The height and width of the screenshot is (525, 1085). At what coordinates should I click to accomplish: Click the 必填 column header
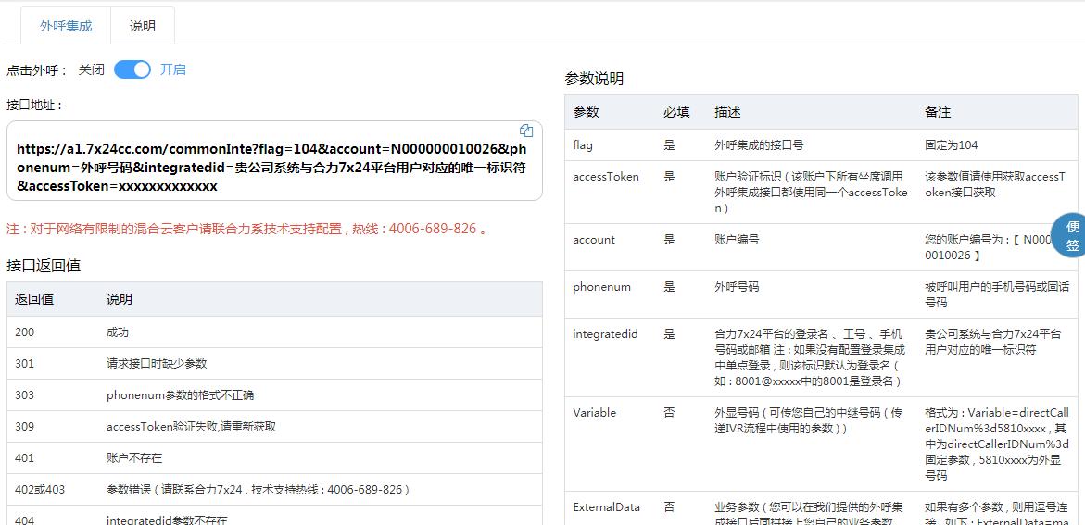point(676,113)
